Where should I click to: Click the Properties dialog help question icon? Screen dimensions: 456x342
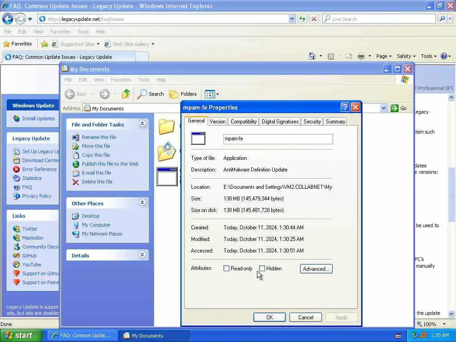point(345,107)
